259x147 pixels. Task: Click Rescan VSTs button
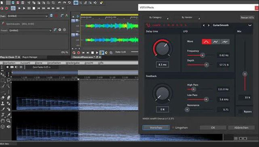pos(247,17)
